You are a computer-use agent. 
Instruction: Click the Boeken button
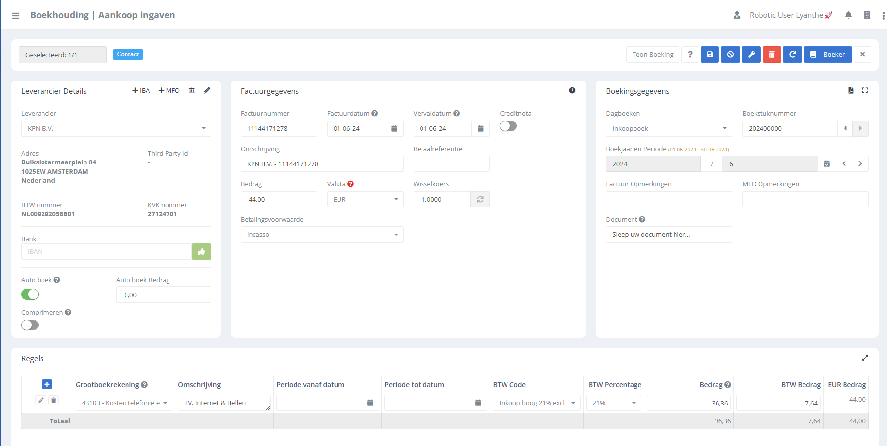[828, 55]
